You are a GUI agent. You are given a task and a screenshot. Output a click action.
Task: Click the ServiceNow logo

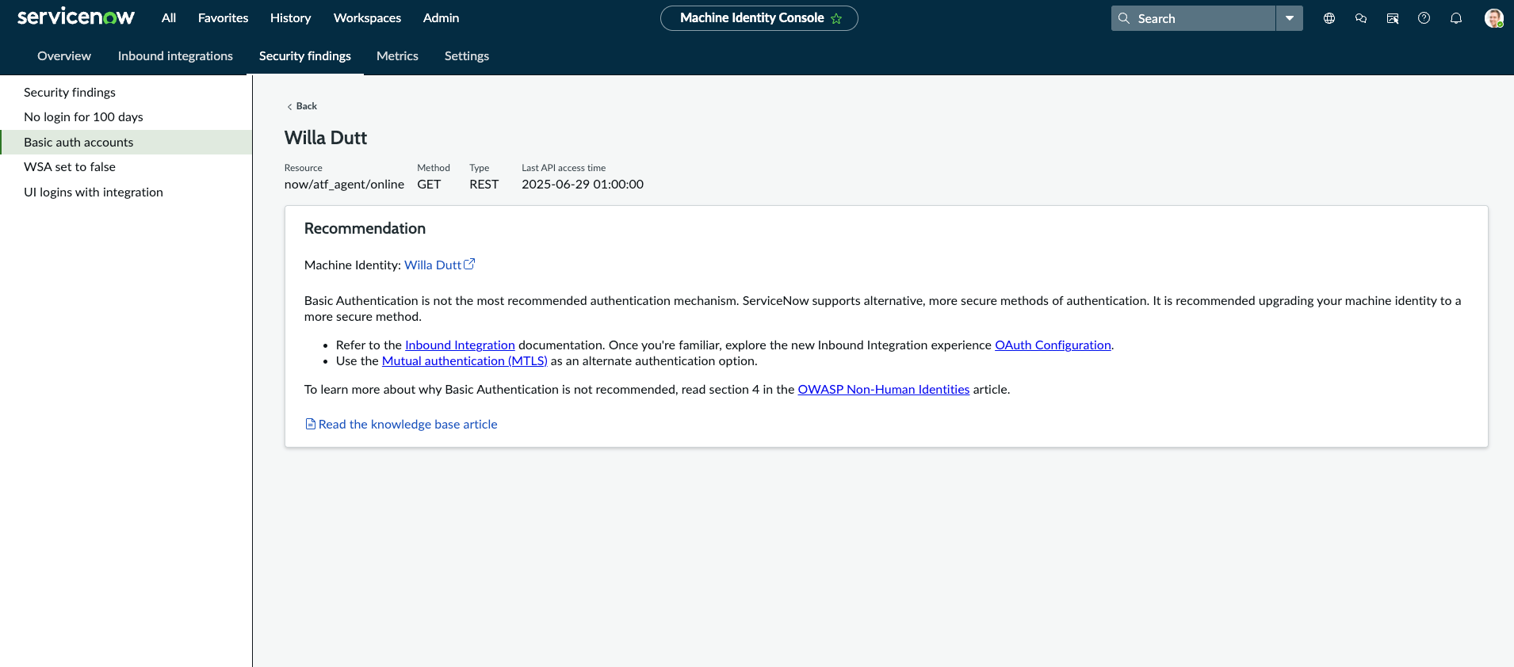coord(76,17)
